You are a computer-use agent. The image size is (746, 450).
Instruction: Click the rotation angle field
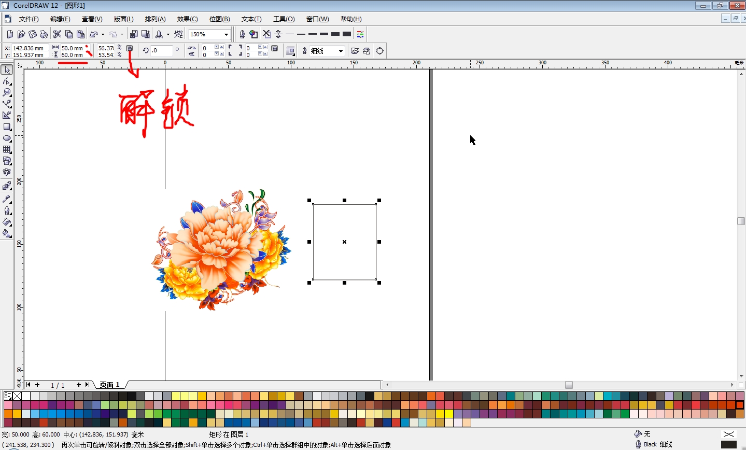(x=162, y=51)
